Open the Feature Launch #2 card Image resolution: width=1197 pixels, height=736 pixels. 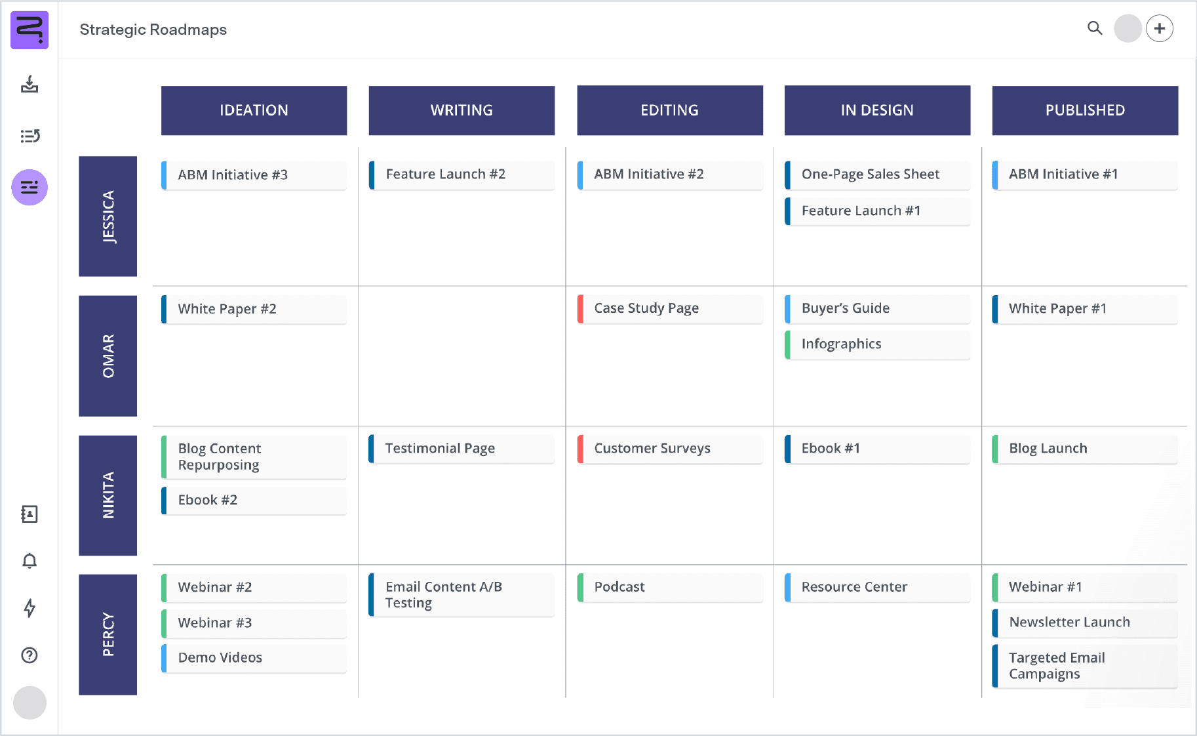[x=461, y=174]
